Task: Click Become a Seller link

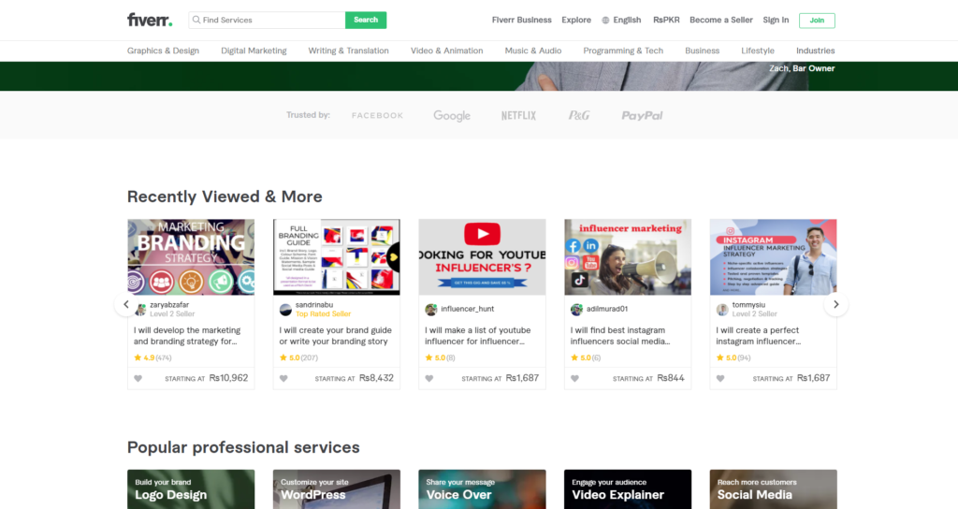Action: point(721,21)
